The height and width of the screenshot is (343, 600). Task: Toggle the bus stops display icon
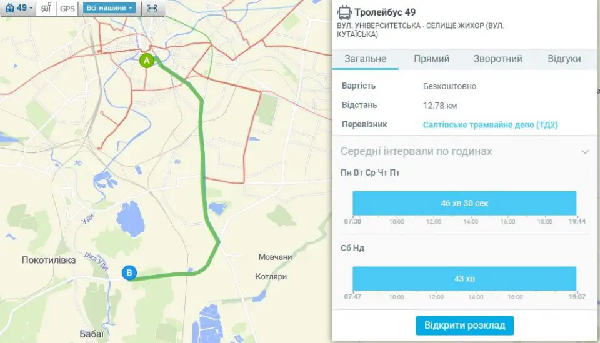(x=46, y=8)
